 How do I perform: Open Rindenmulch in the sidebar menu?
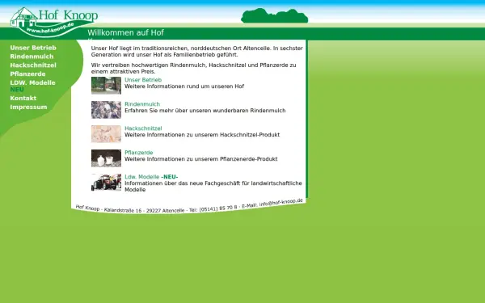(32, 57)
